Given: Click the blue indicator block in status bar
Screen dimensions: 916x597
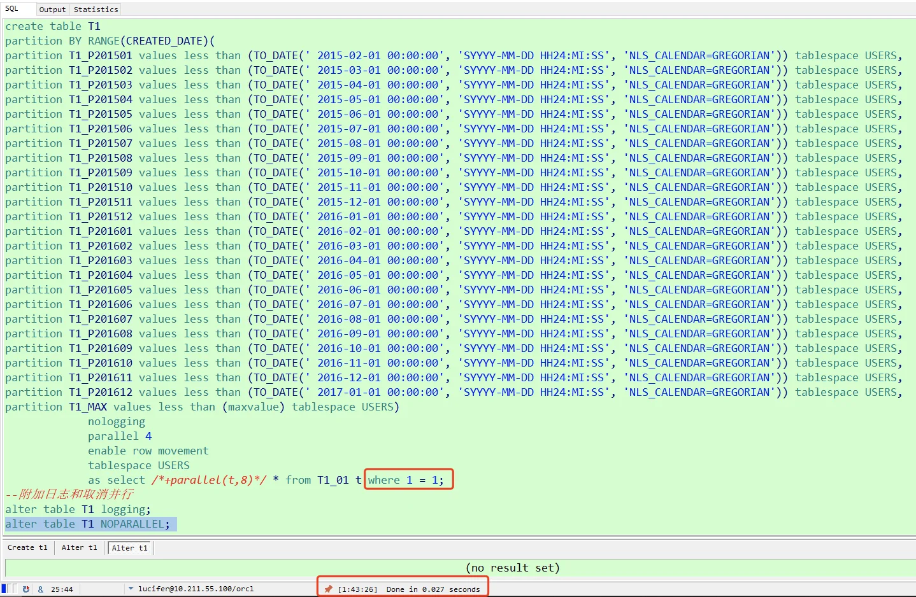Looking at the screenshot, I should point(4,589).
